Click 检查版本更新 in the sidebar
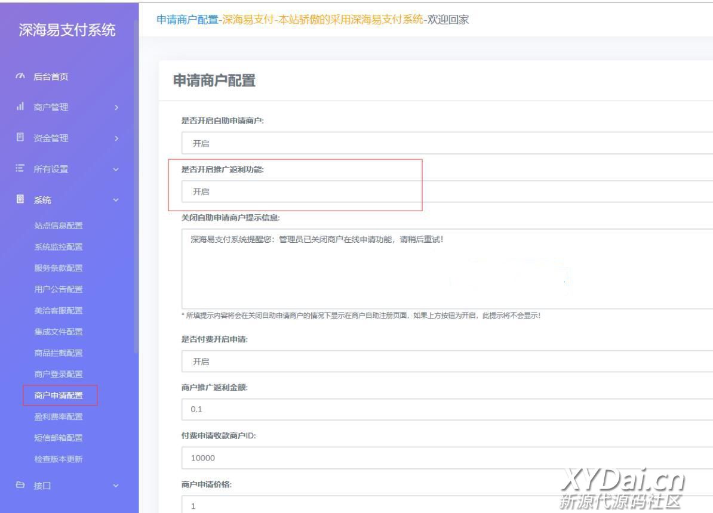The width and height of the screenshot is (713, 513). tap(59, 459)
